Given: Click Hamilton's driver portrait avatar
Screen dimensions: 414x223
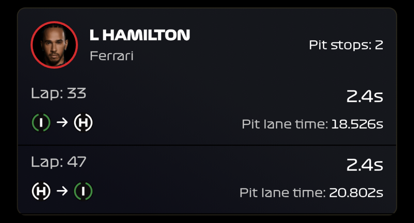Looking at the screenshot, I should [54, 45].
